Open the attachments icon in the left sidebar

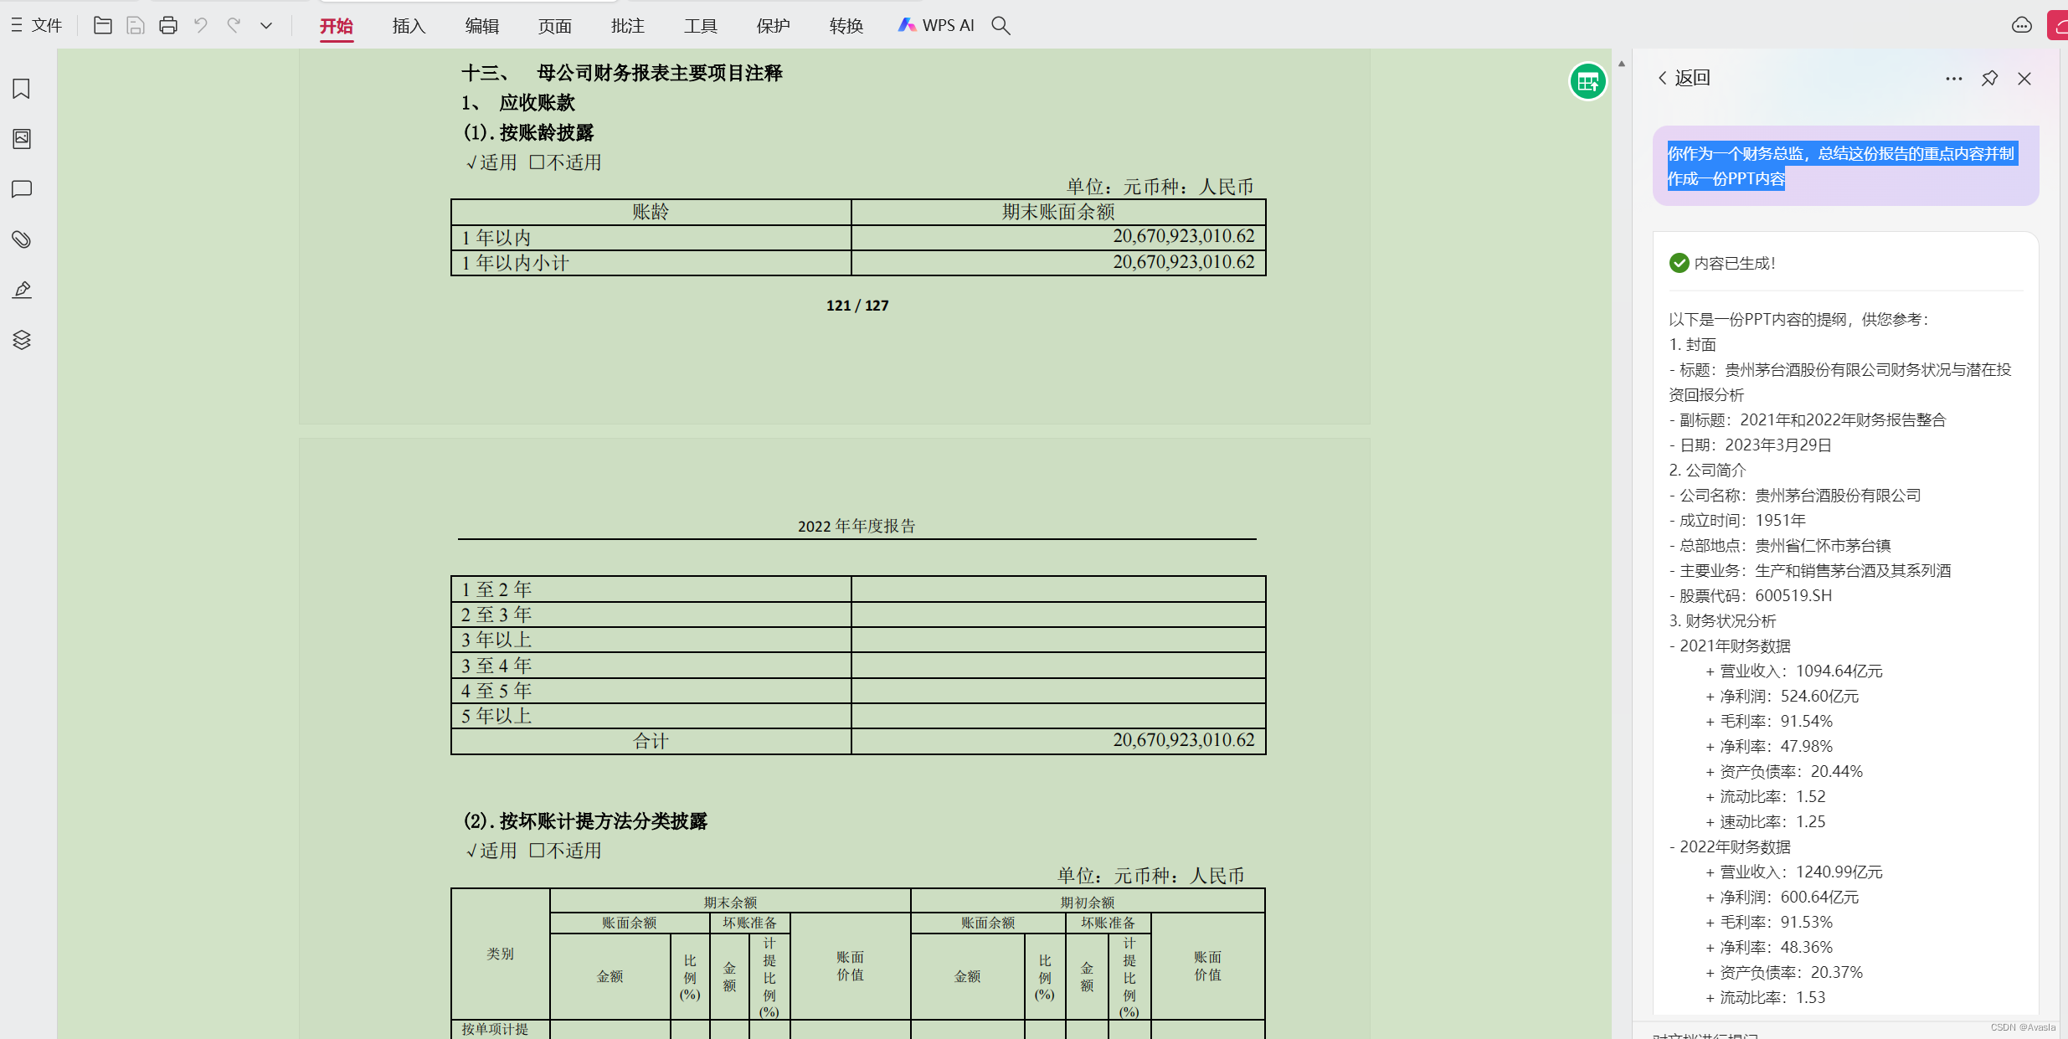tap(21, 239)
